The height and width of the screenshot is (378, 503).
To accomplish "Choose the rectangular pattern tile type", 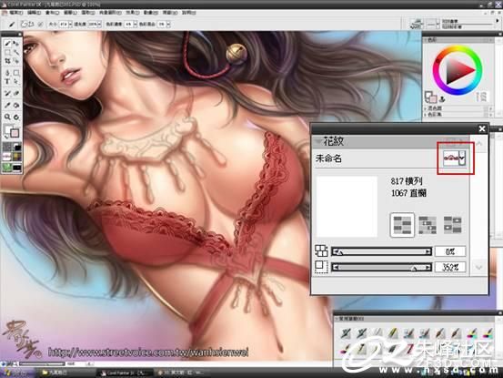I will pos(402,224).
